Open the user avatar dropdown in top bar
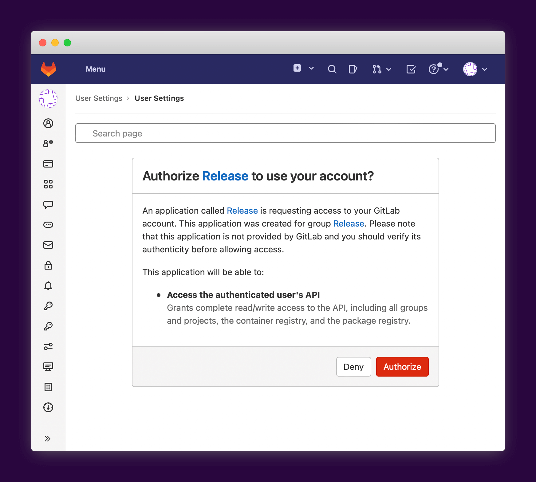Screen dimensions: 536x482 pyautogui.click(x=475, y=69)
